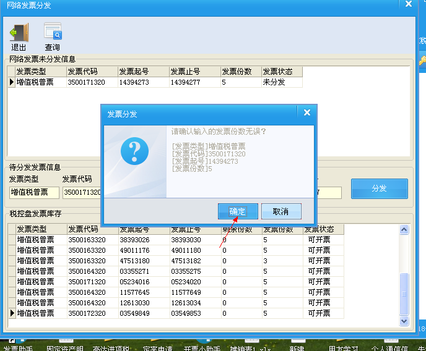The image size is (426, 351).
Task: Close the 网络发票分发 window
Action: click(408, 4)
